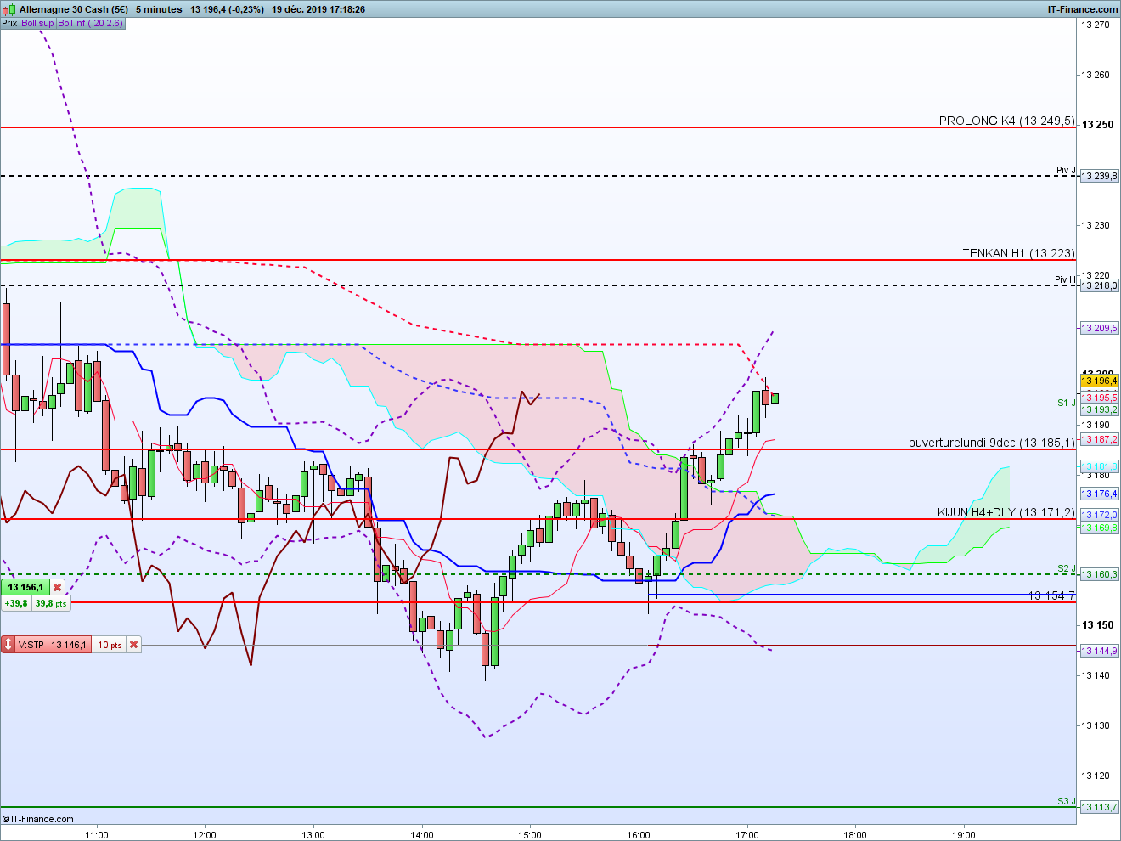Click the stop order move arrows handle

coord(8,645)
